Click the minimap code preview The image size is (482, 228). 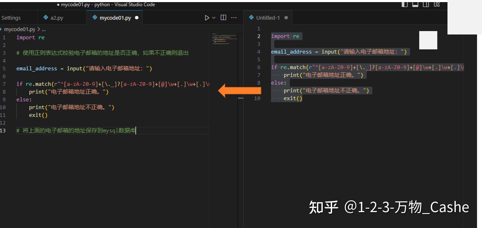224,39
